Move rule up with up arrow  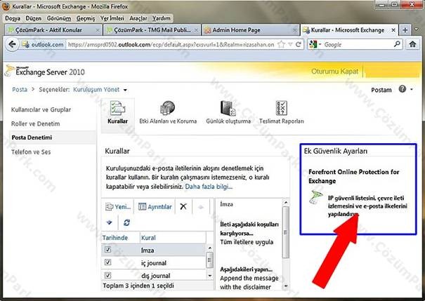click(x=201, y=207)
